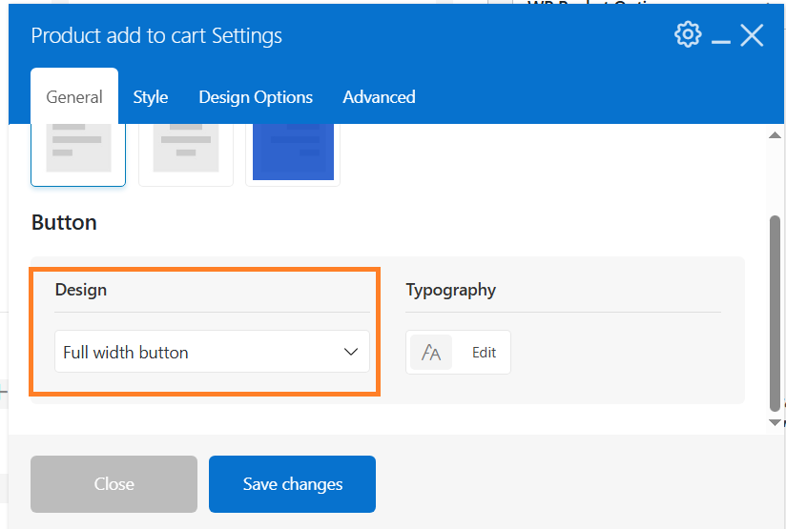Screen dimensions: 786x529
Task: Open the Design dropdown showing Full width button
Action: click(212, 352)
